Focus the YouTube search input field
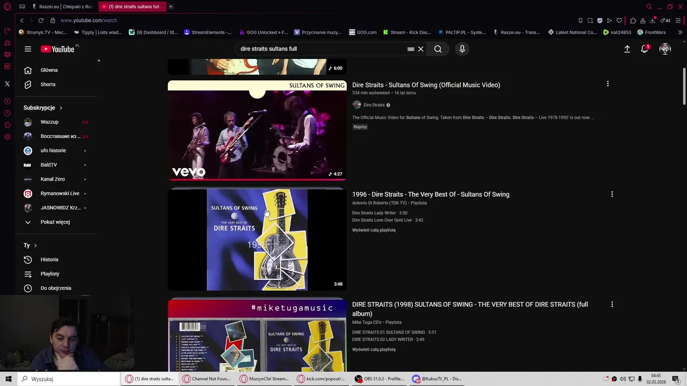 [x=322, y=49]
